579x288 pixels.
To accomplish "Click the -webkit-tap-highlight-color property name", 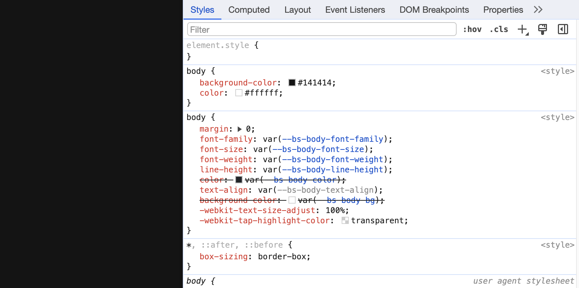I will (x=265, y=221).
